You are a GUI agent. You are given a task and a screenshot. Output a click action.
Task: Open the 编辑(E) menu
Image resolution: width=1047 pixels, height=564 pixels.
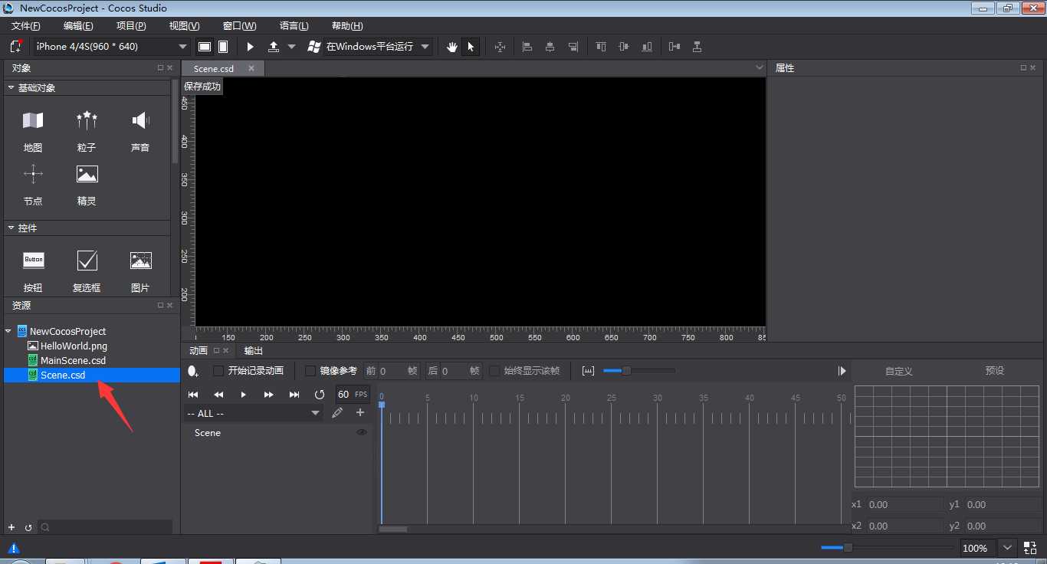pyautogui.click(x=78, y=26)
